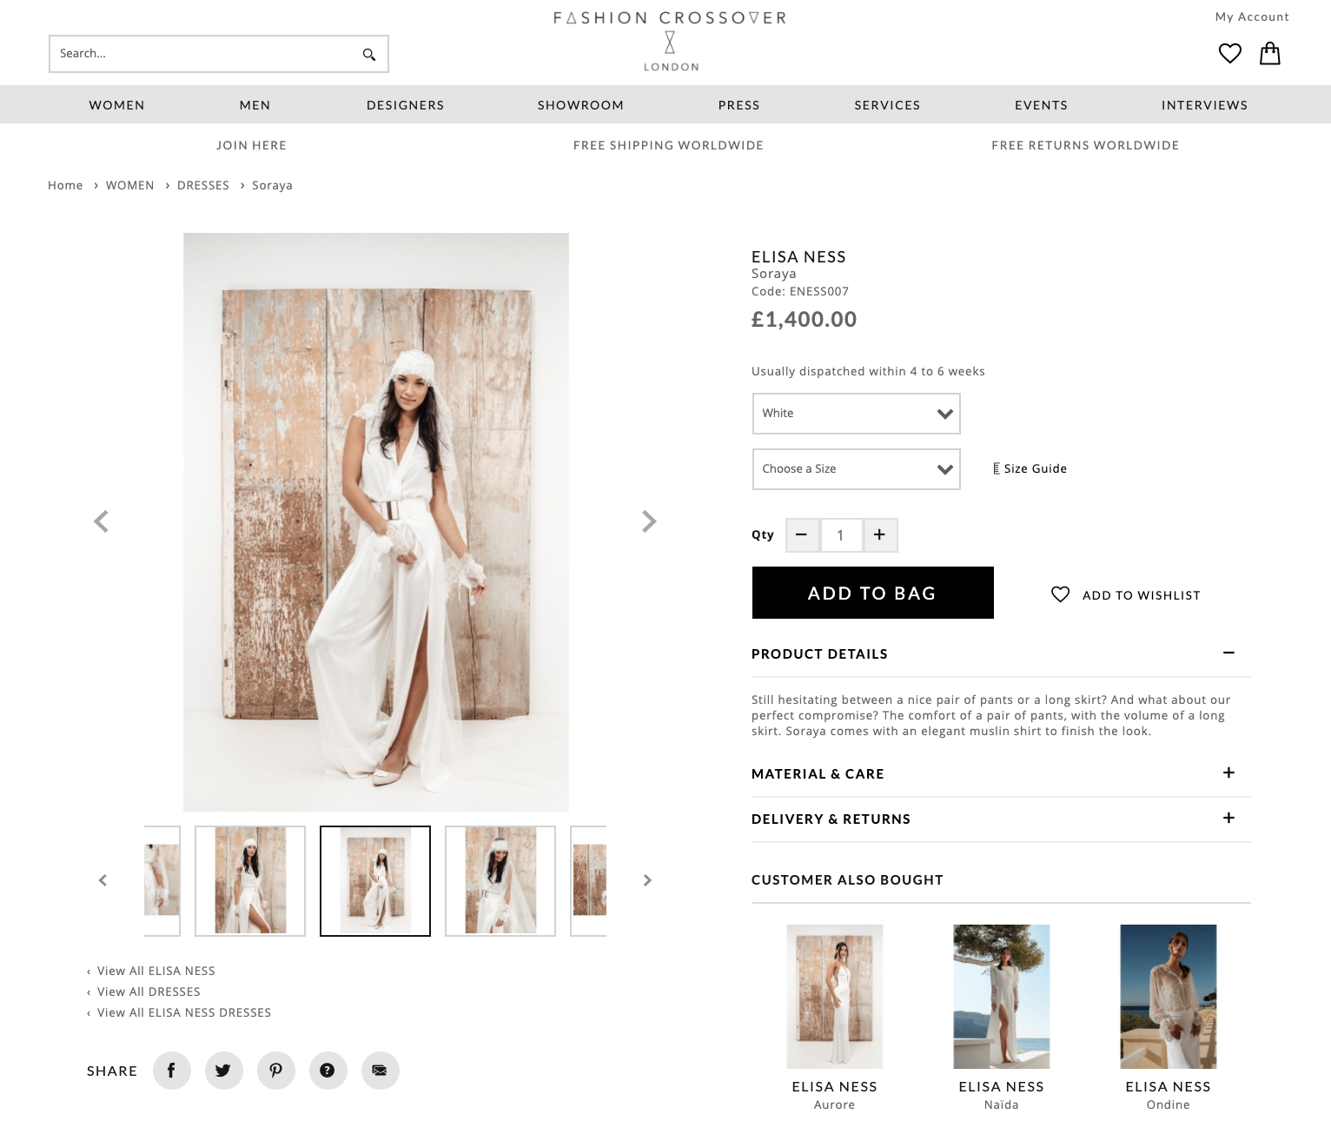The width and height of the screenshot is (1331, 1121).
Task: Click the ELISA NESS brand title
Action: 798,257
